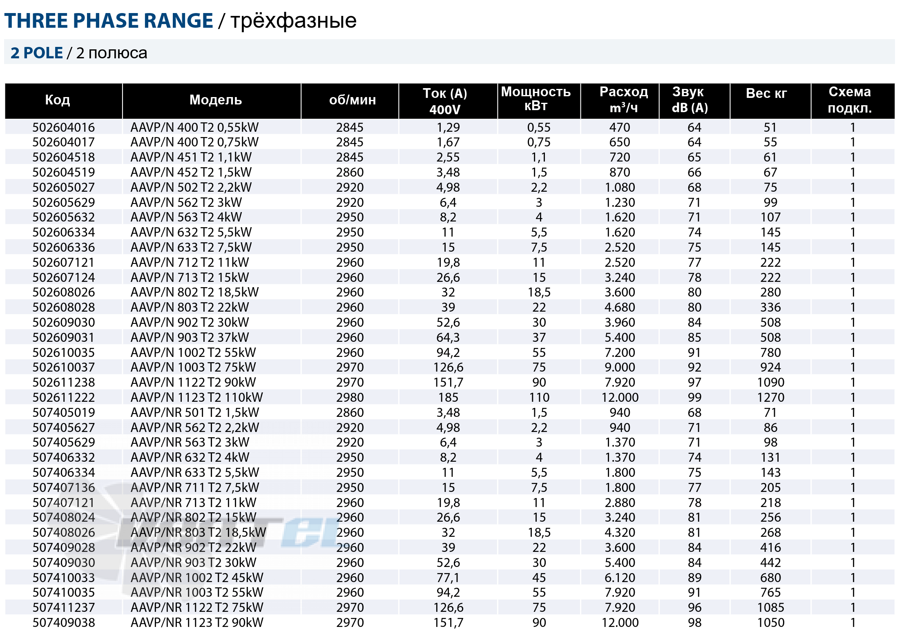Select model 'AAVP/N 632 T2 5,5kW'
Image resolution: width=897 pixels, height=631 pixels.
pyautogui.click(x=191, y=232)
